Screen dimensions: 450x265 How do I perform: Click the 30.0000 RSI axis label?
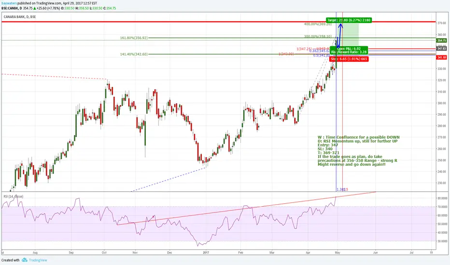(442, 241)
